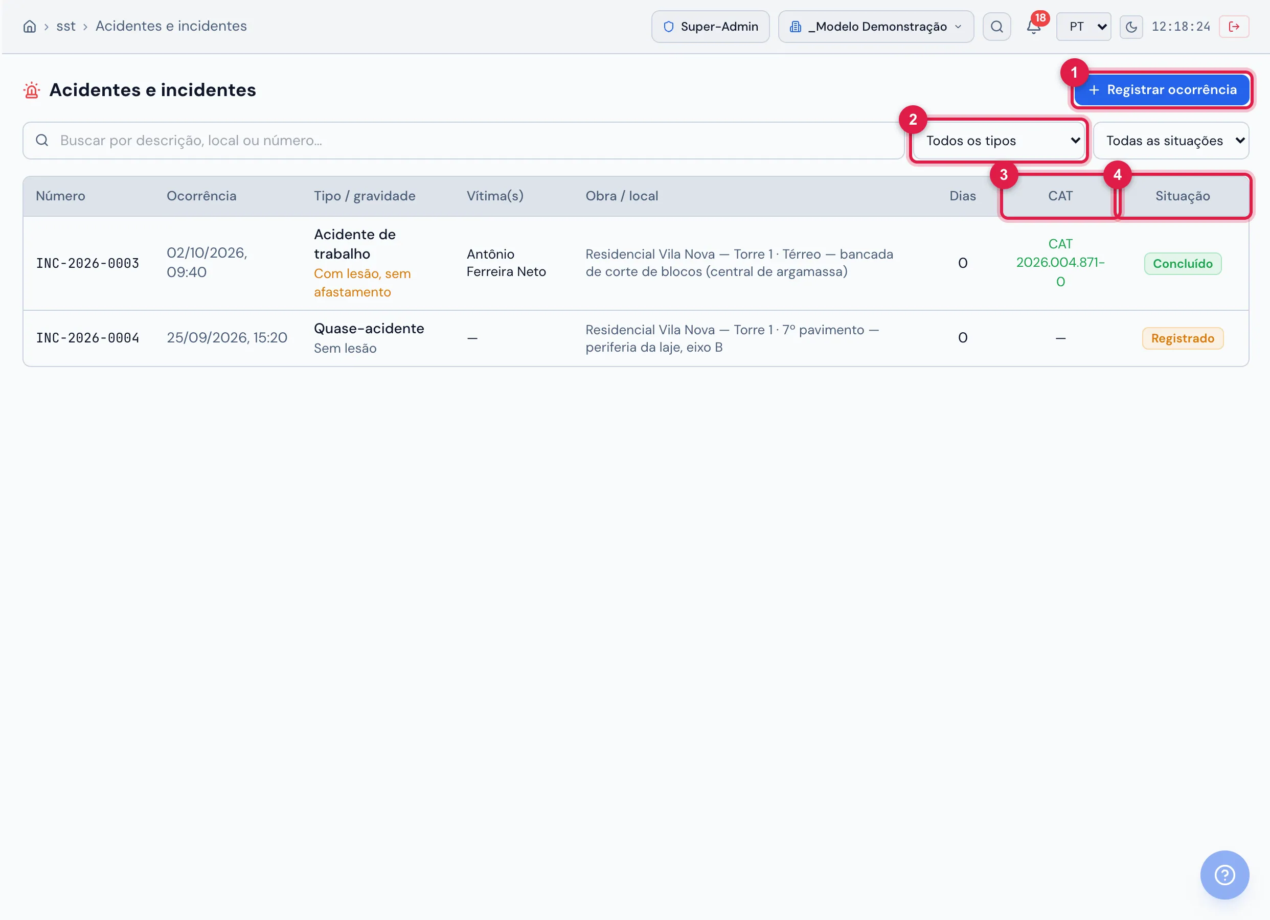The width and height of the screenshot is (1270, 920).
Task: Click location bancada de corte de blocos
Action: point(739,263)
